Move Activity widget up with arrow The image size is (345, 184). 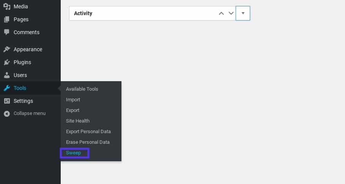(221, 13)
